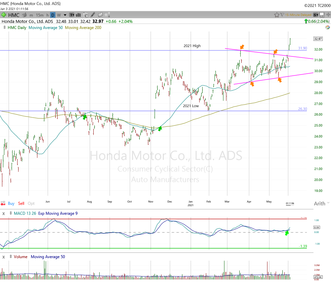The height and width of the screenshot is (282, 331).
Task: Select the daily 'D' timeframe
Action: (x=53, y=15)
